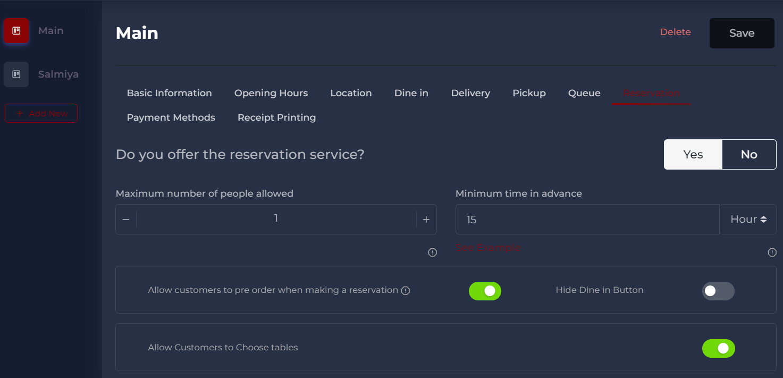Screen dimensions: 783x378
Task: Click the plus icon inside Add New
Action: (x=20, y=113)
